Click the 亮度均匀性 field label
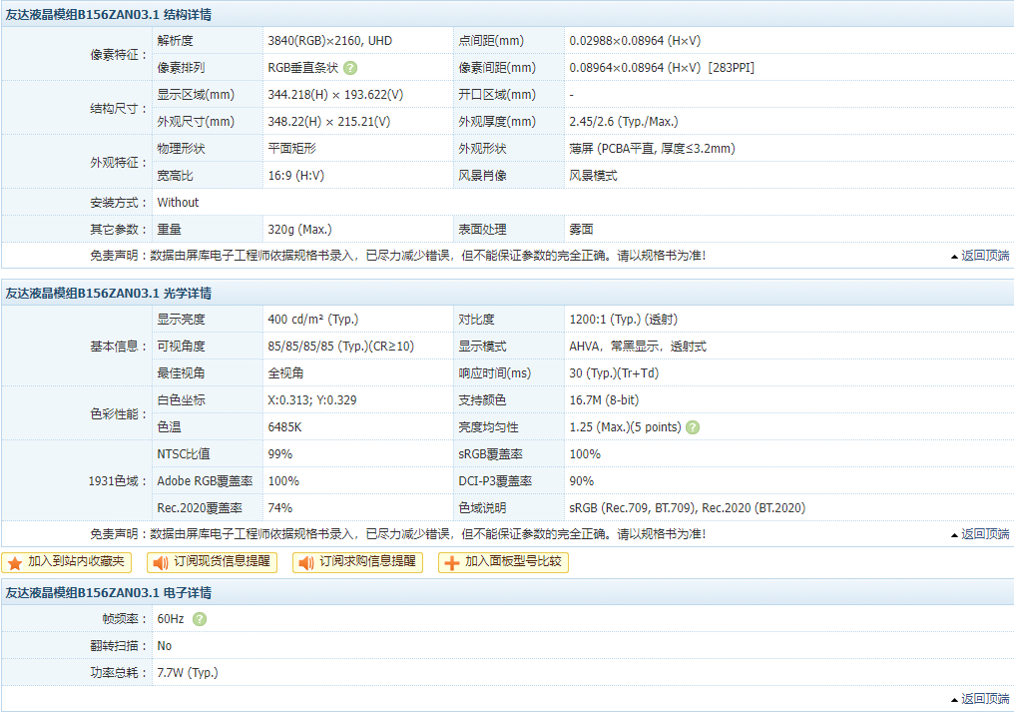This screenshot has height=712, width=1014. 488,427
